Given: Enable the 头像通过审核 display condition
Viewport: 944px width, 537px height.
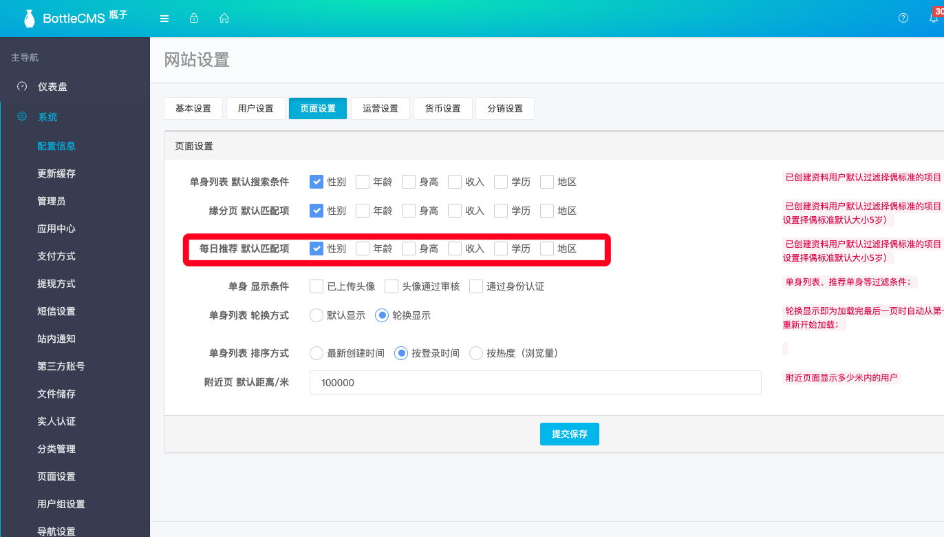Looking at the screenshot, I should (x=391, y=286).
